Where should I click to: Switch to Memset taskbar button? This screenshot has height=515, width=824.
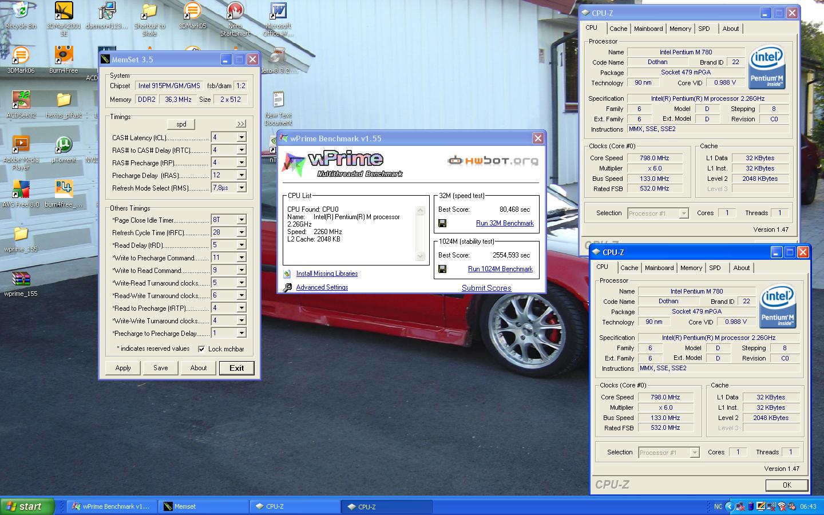click(x=204, y=506)
